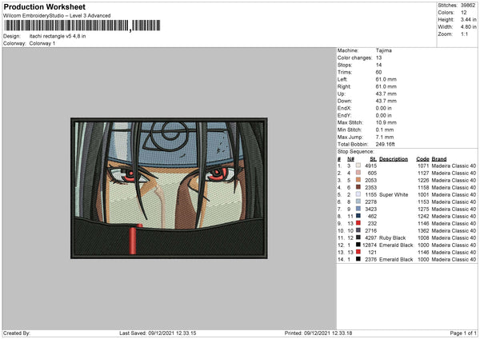480x339 pixels.
Task: Click dark purple swatch for stop 10 (code 1362)
Action: [358, 230]
